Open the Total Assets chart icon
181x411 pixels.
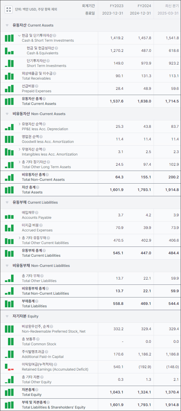click(x=9, y=190)
